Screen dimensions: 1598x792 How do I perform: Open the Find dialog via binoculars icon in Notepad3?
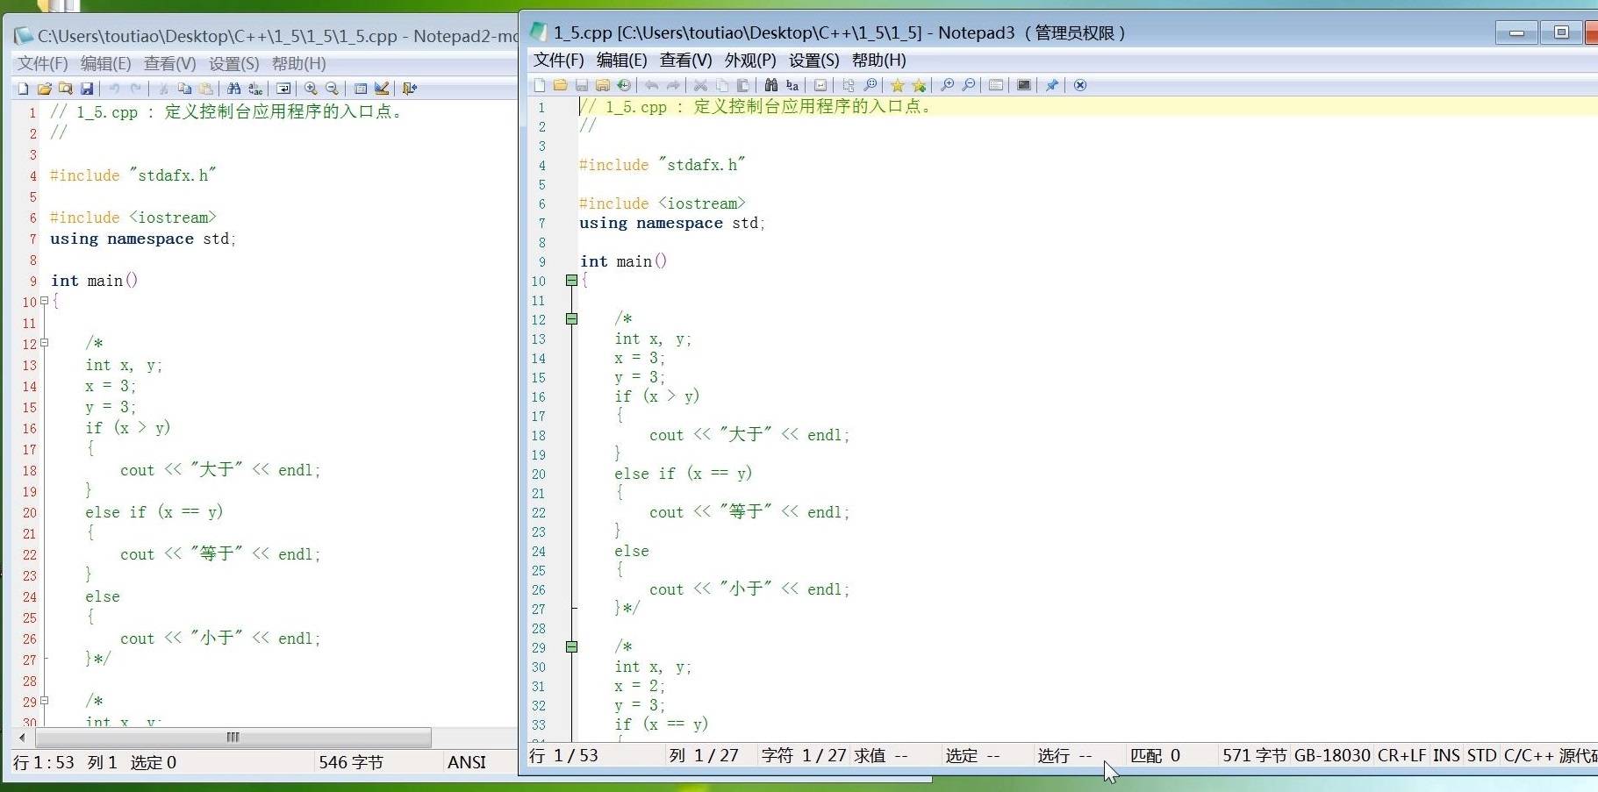[772, 85]
